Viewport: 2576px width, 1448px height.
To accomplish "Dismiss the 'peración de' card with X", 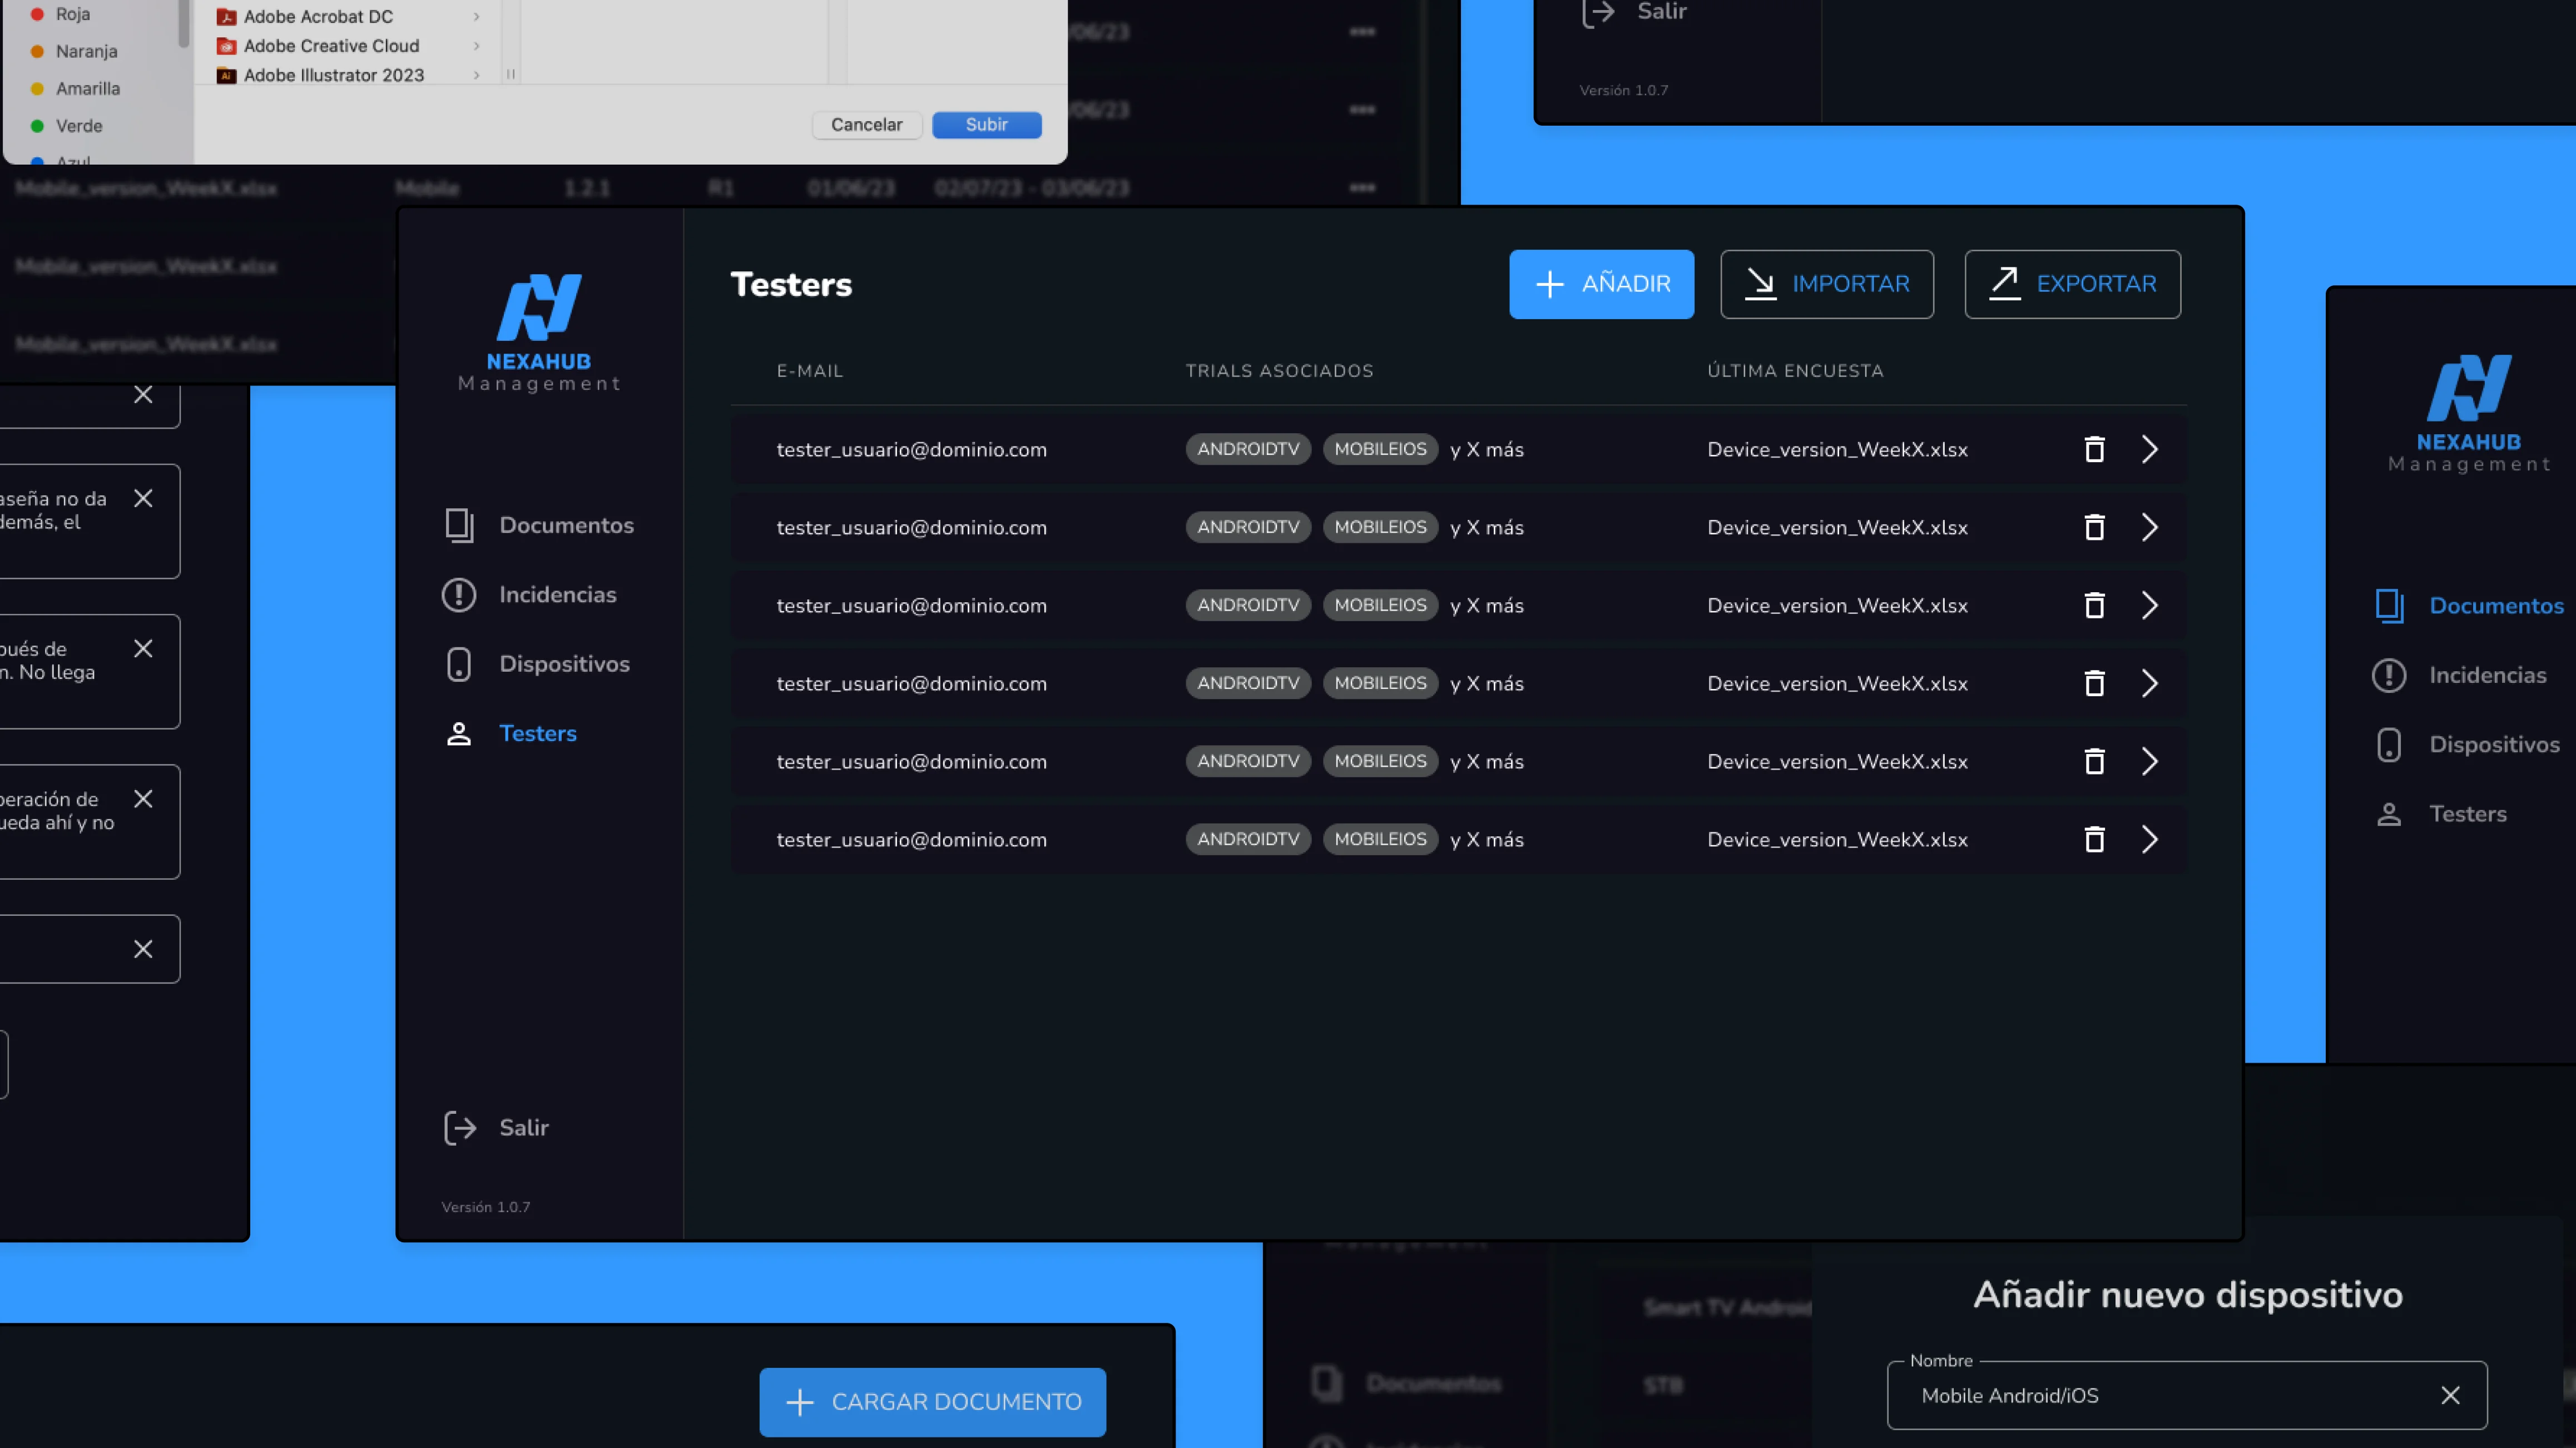I will point(143,798).
